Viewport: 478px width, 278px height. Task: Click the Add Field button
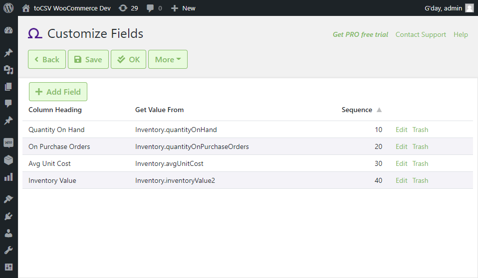tap(58, 92)
